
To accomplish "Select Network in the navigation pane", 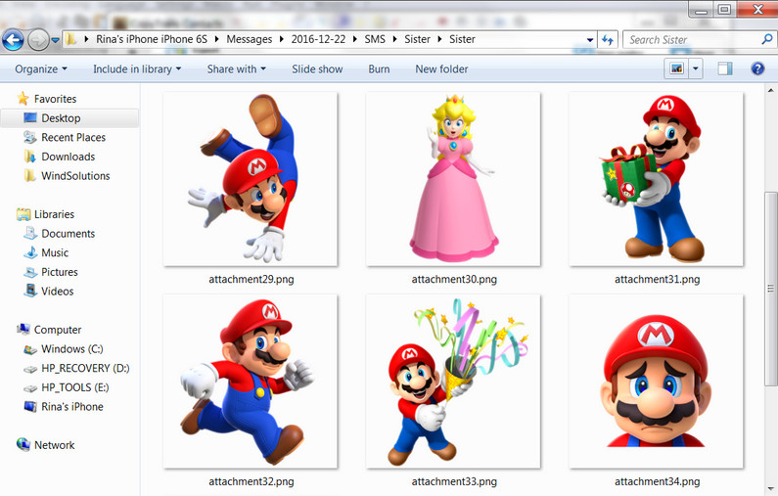I will coord(54,445).
